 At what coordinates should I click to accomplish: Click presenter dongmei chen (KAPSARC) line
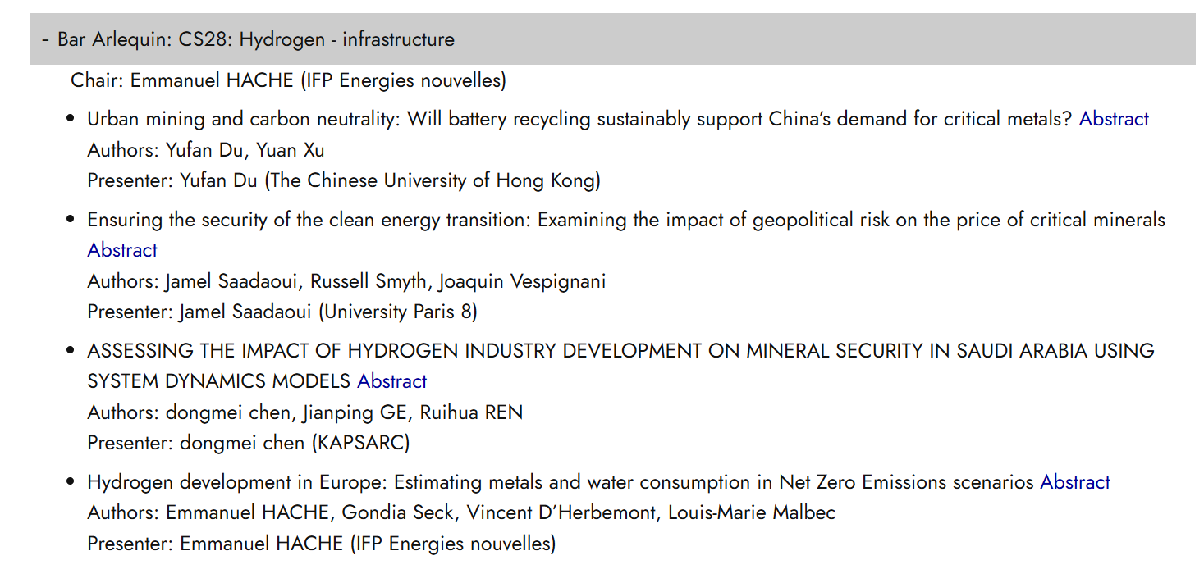click(x=249, y=443)
